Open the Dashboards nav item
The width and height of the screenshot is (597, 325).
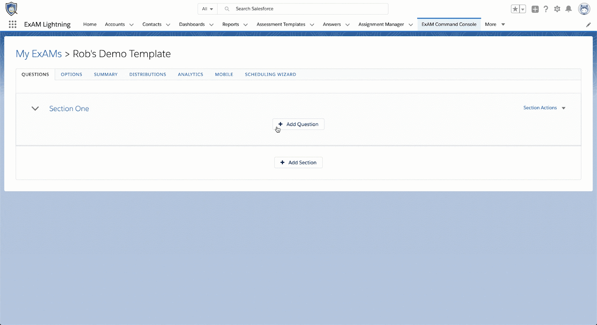coord(192,24)
